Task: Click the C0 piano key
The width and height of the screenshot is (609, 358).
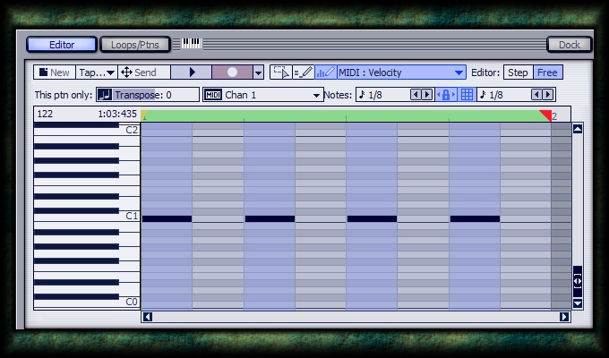Action: click(x=129, y=303)
